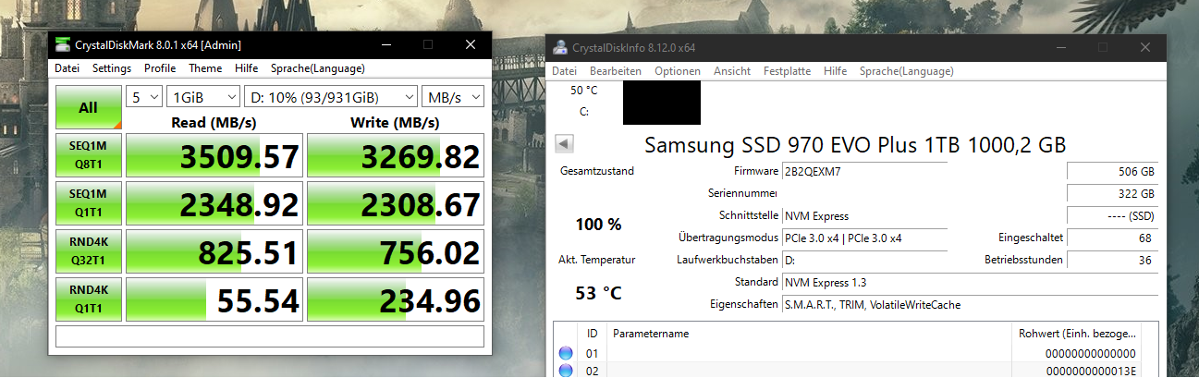Click the CrystalDiskInfo title bar app icon
1199x378 pixels.
560,47
